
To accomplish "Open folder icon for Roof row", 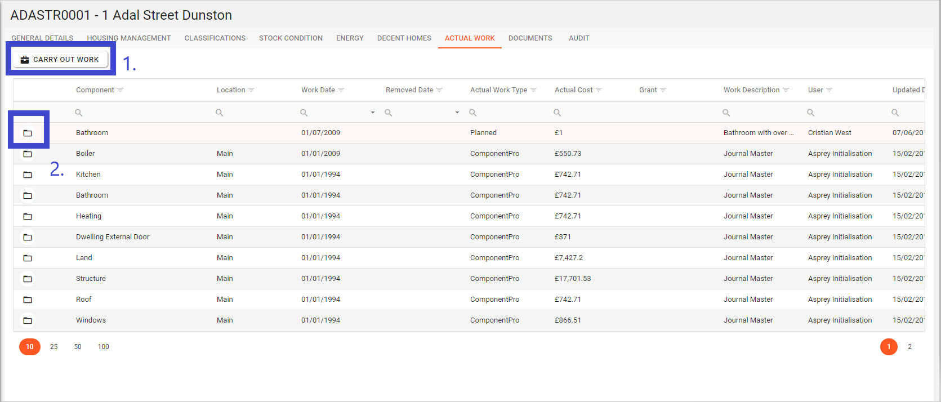I will [28, 300].
